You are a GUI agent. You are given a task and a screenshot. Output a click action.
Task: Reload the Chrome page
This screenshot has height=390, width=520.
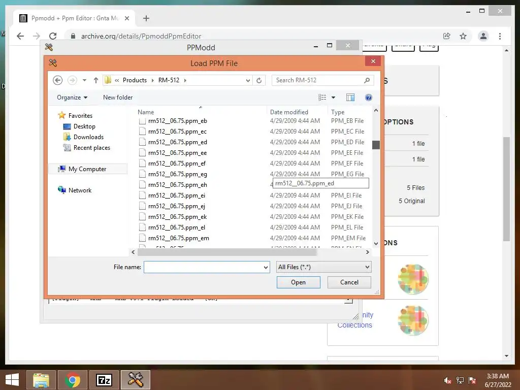[53, 36]
